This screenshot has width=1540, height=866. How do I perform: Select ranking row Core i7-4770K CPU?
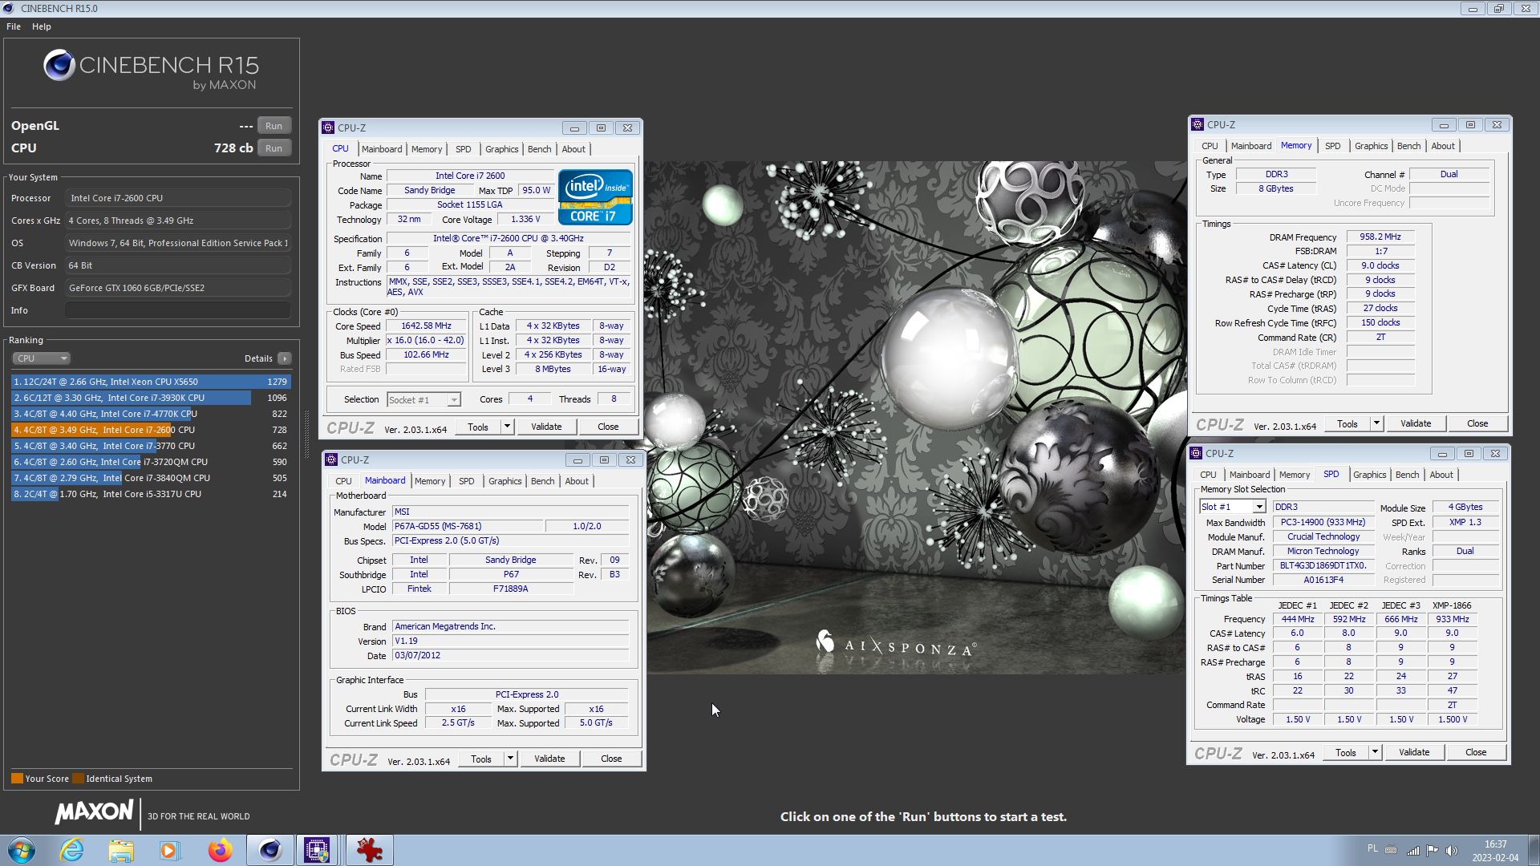[151, 414]
